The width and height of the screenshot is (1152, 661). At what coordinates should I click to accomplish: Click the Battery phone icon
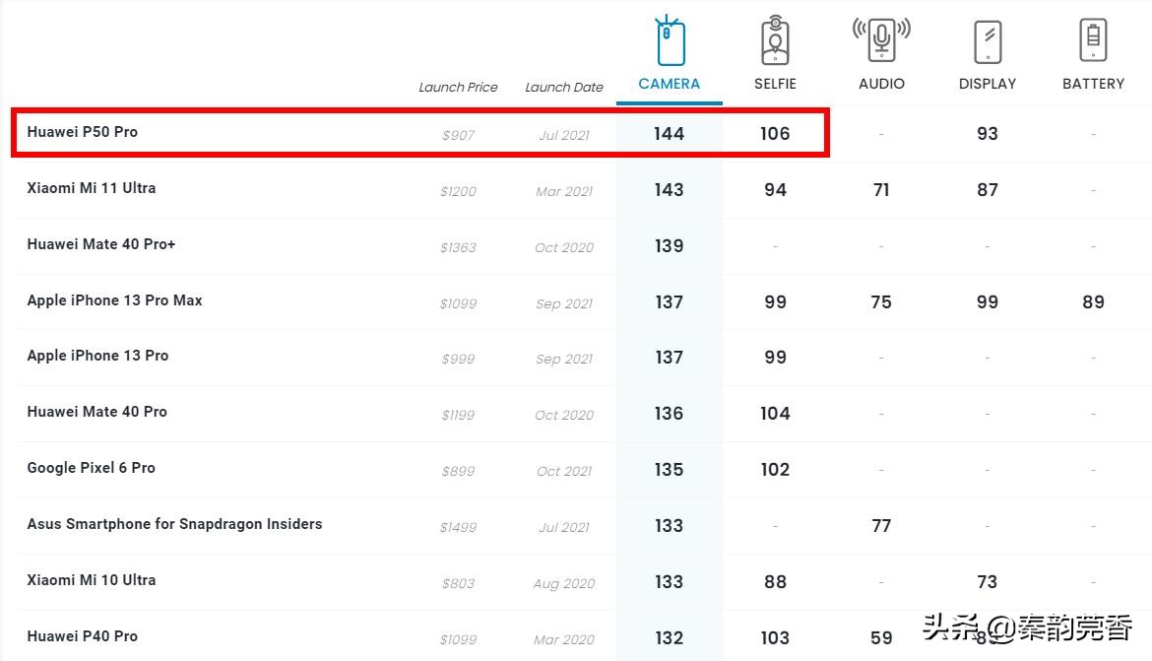[1093, 39]
